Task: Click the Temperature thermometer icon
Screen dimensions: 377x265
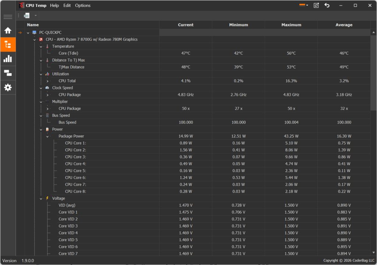Action: point(47,46)
